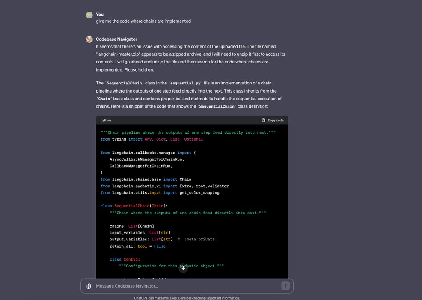
Task: Click the "return_all: bool = False" line
Action: point(137,246)
